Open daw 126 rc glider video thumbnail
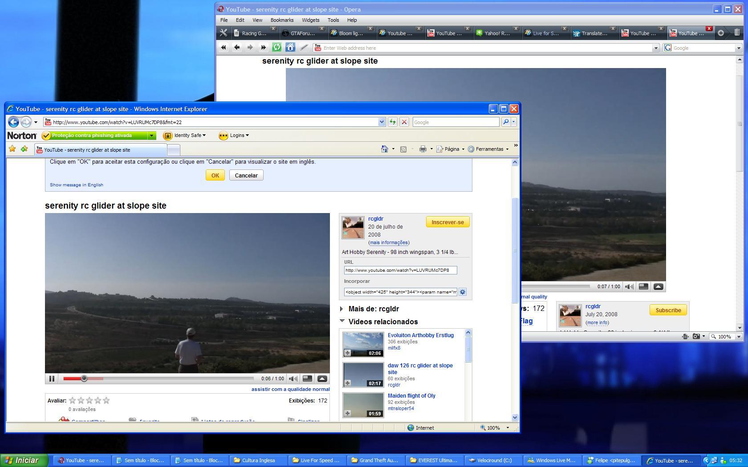Screen dimensions: 748x467 pos(363,374)
